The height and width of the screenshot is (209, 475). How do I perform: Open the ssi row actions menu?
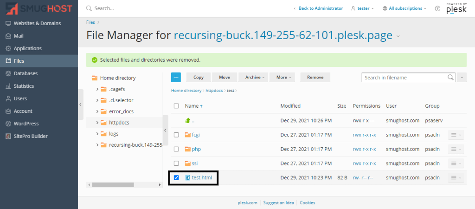(x=456, y=163)
